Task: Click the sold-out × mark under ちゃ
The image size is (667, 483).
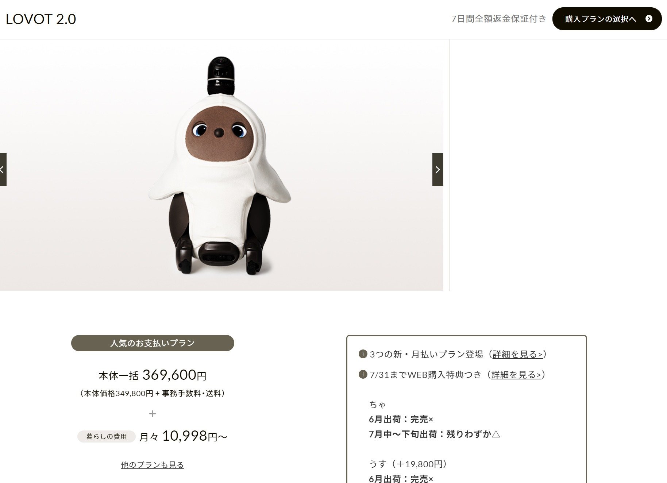Action: (431, 420)
